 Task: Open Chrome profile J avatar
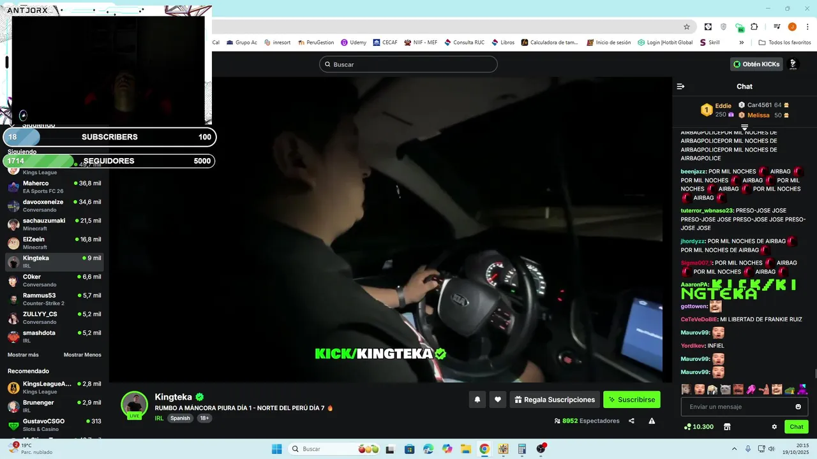tap(792, 27)
